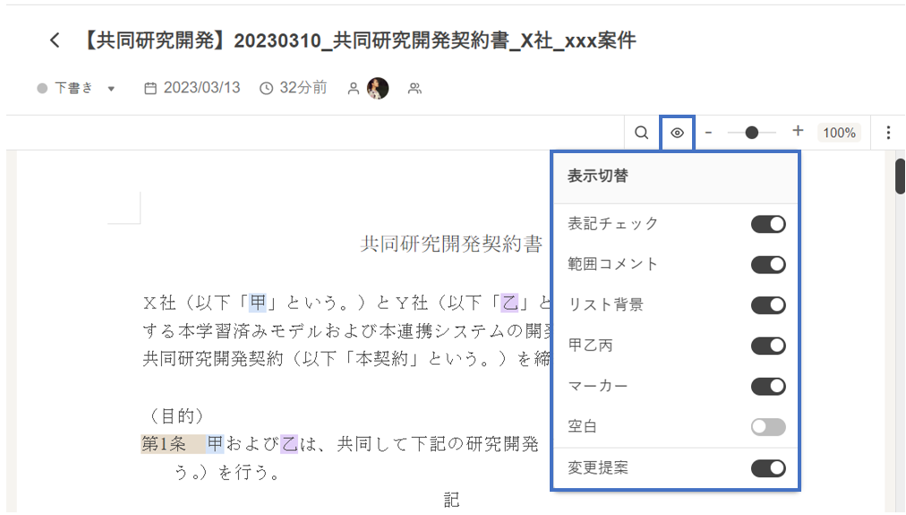This screenshot has width=906, height=515.
Task: Click the shared members people icon
Action: pos(415,88)
